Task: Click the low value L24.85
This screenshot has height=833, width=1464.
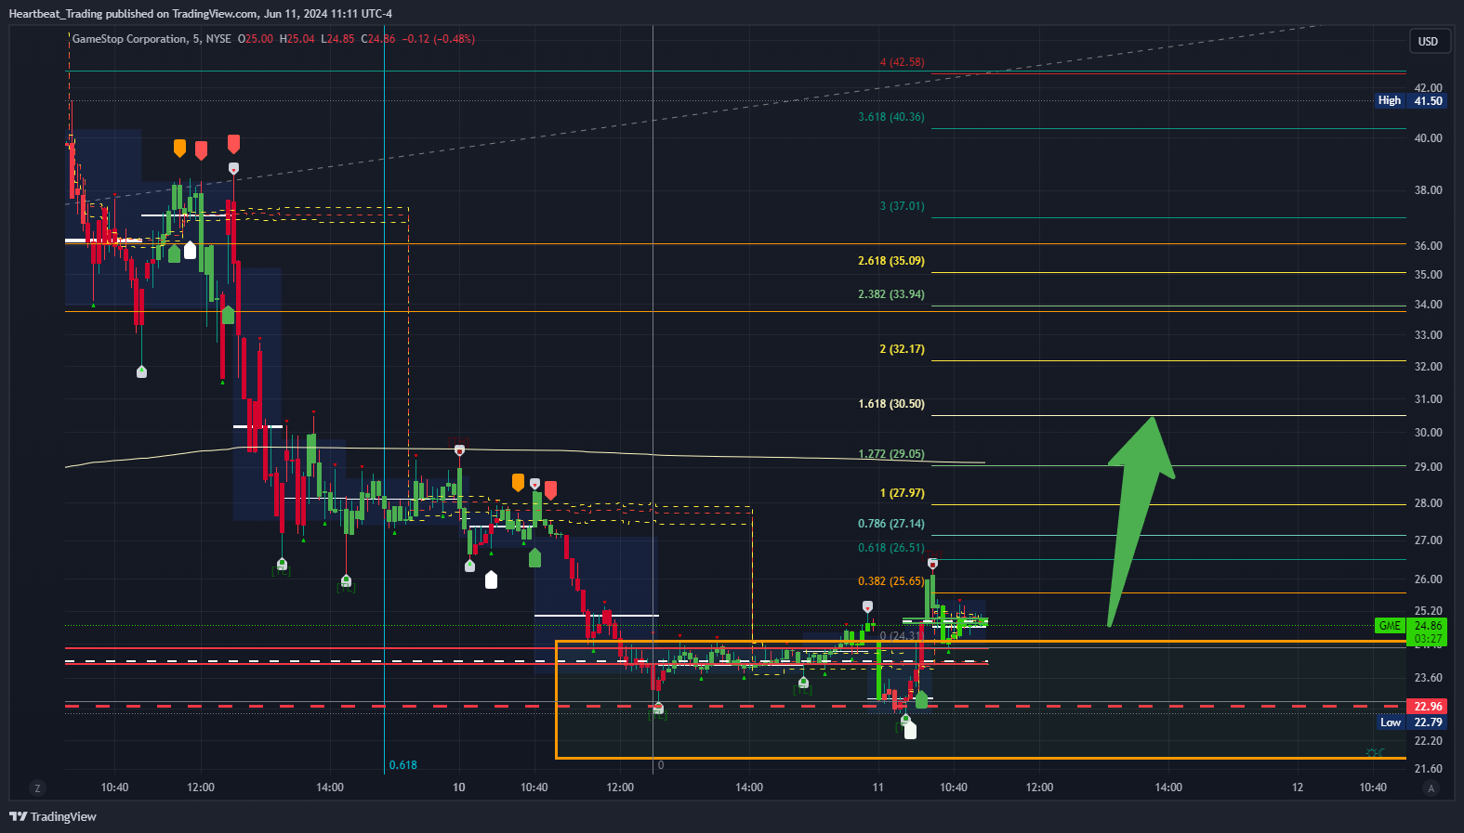Action: pos(337,39)
